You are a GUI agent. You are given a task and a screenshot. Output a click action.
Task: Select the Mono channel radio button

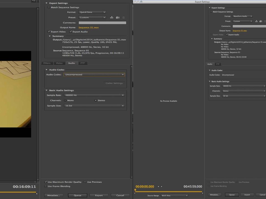point(65,100)
